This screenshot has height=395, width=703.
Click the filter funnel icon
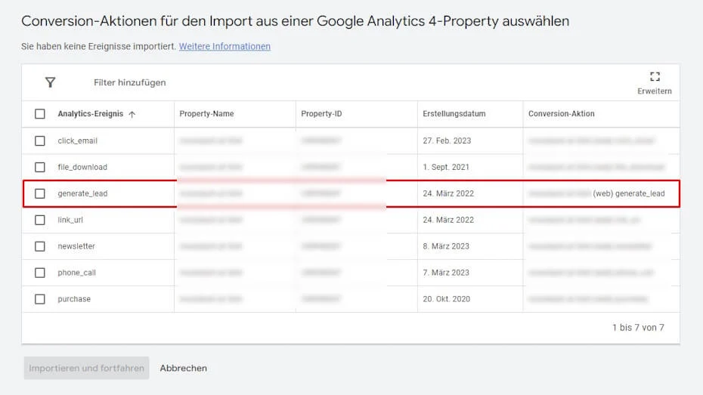[50, 82]
